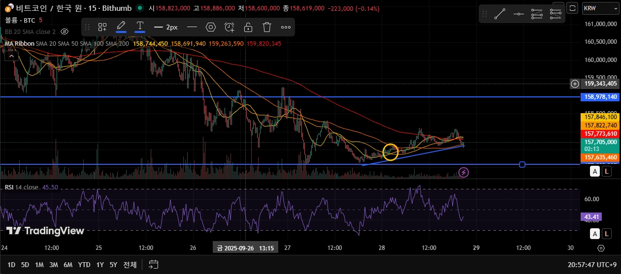
Task: Open the 20:57:47 UTC+9 timezone menu
Action: tap(592, 265)
